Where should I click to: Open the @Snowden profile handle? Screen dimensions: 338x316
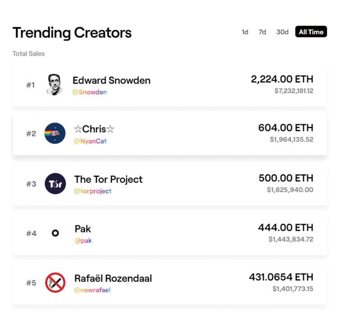pos(90,92)
